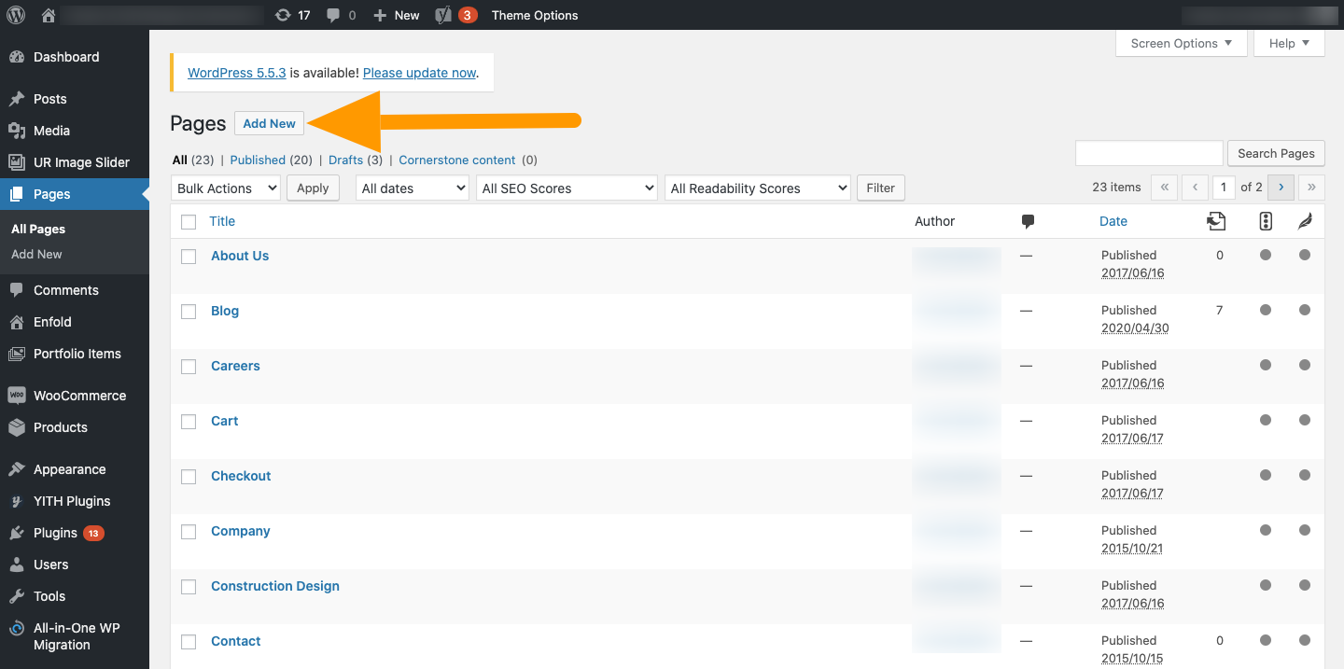Open All Readability Scores dropdown
1344x669 pixels.
click(757, 188)
